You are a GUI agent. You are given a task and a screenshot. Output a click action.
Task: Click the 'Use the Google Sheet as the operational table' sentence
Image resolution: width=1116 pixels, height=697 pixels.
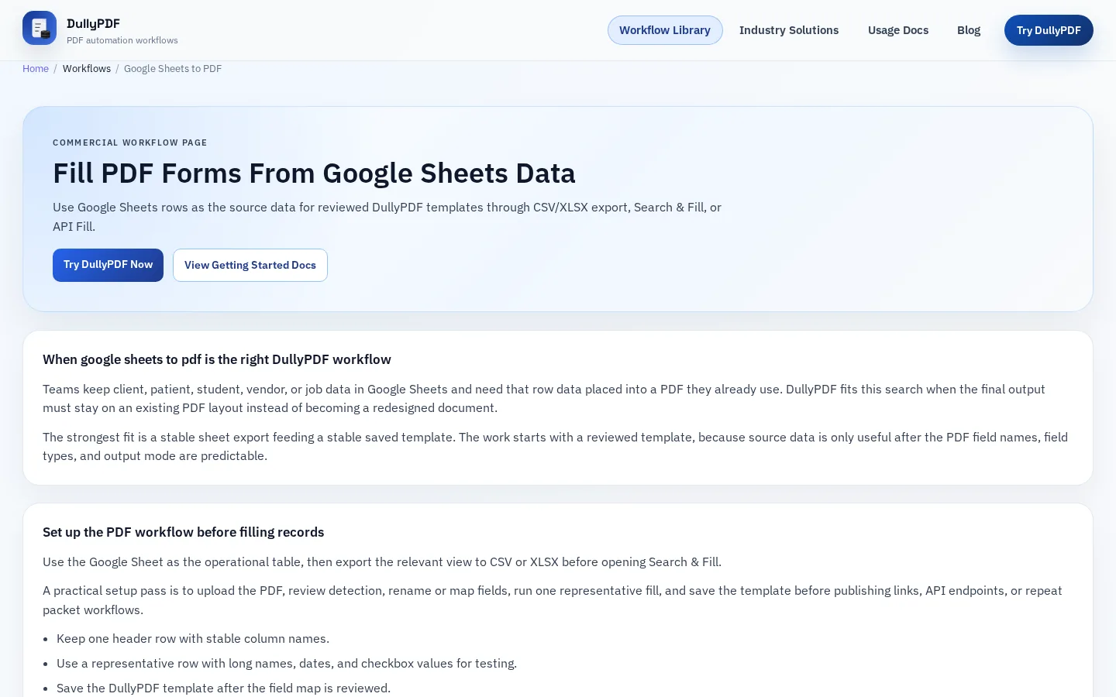pos(382,562)
